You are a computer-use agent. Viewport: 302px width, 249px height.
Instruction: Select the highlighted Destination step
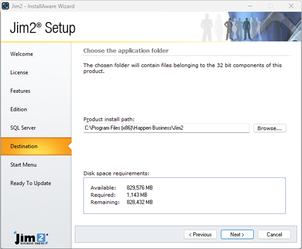tap(24, 146)
